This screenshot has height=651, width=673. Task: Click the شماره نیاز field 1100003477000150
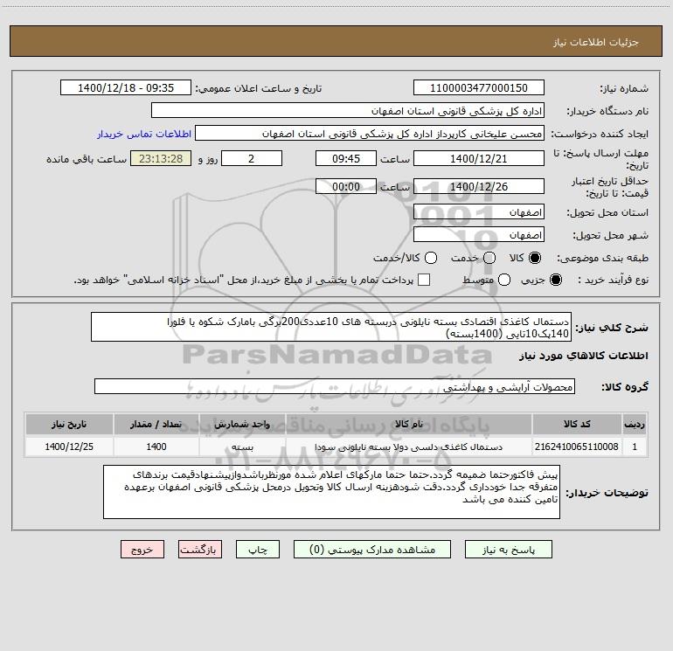(479, 87)
